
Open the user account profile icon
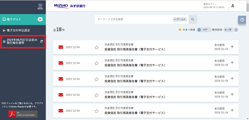(233, 6)
